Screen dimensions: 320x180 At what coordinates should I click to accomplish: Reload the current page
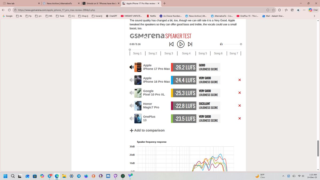click(x=9, y=10)
